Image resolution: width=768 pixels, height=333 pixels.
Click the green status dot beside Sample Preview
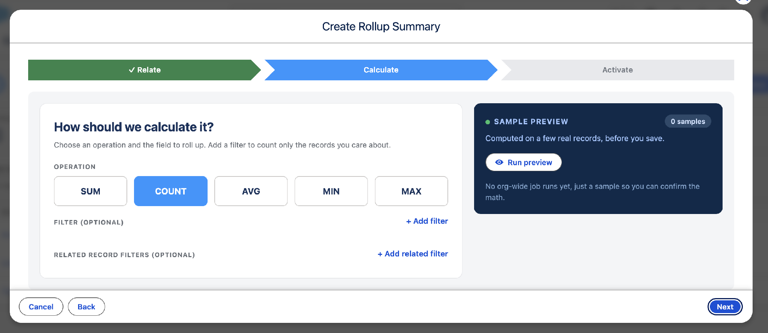tap(488, 122)
